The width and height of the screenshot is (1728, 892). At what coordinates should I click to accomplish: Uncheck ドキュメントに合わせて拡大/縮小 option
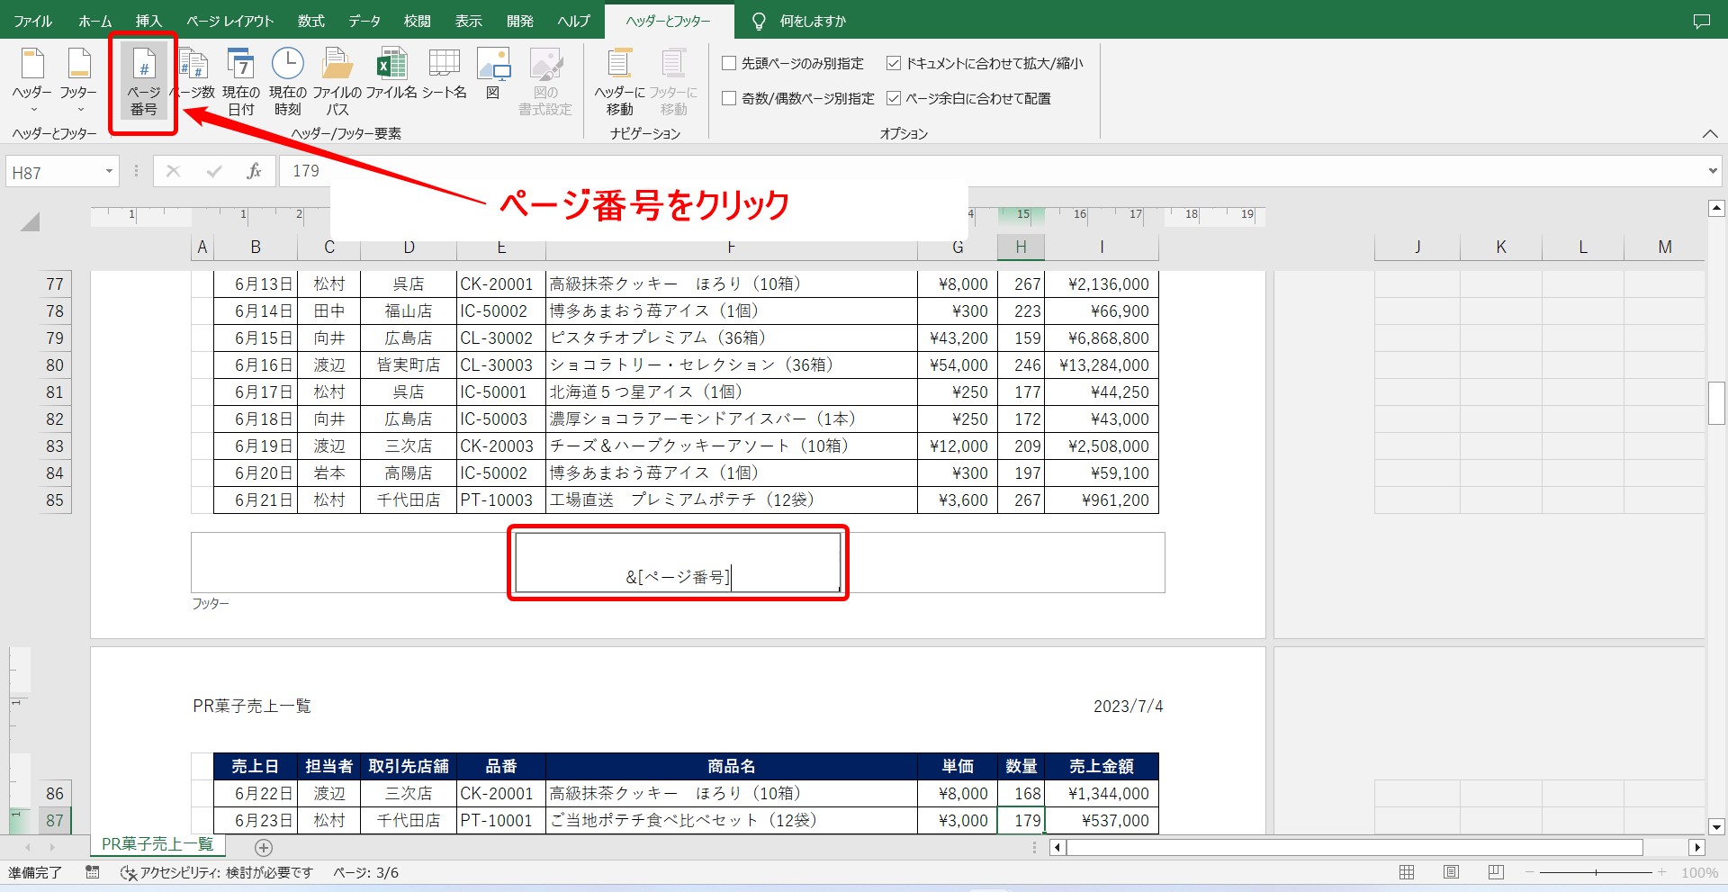tap(894, 64)
